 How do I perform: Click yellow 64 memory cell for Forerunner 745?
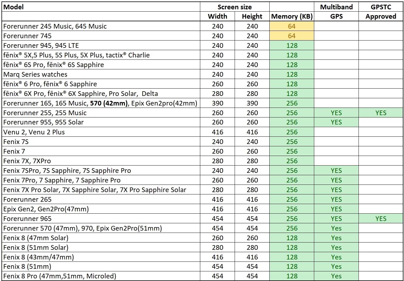[291, 36]
